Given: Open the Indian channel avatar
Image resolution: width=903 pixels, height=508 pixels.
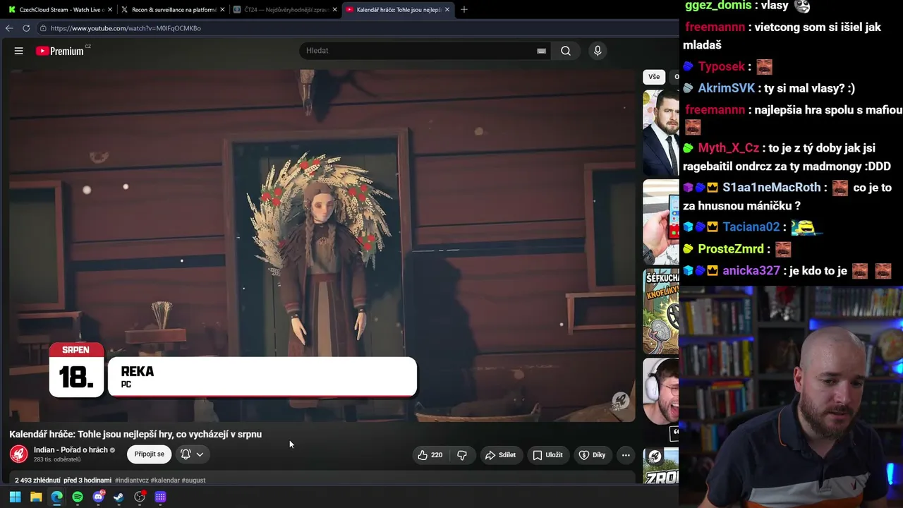Looking at the screenshot, I should [x=19, y=454].
